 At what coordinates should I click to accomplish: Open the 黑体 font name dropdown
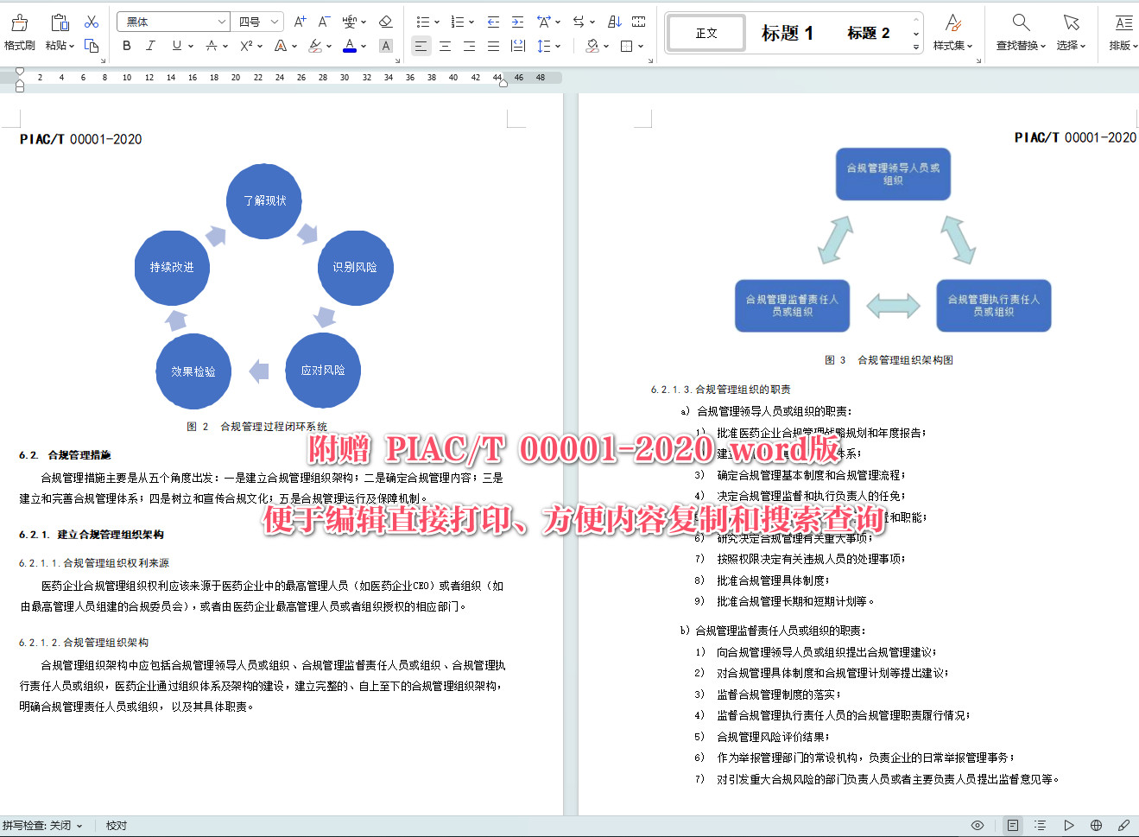coord(222,21)
